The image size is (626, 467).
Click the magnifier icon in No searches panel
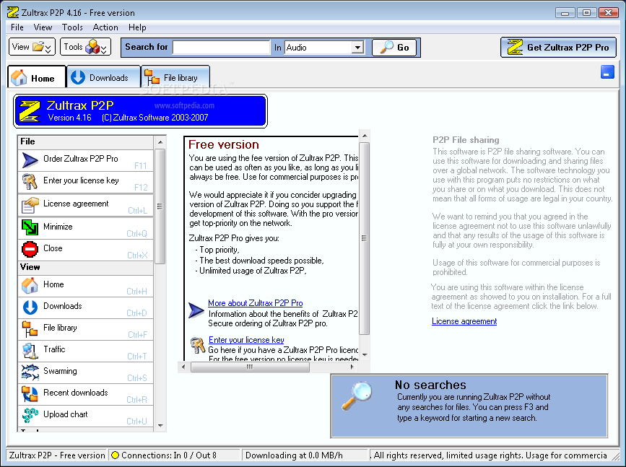(x=357, y=396)
